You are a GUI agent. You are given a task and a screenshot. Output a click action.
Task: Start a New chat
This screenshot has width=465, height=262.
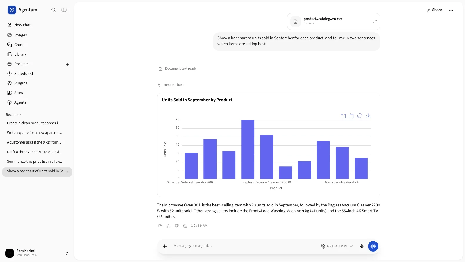37,25
